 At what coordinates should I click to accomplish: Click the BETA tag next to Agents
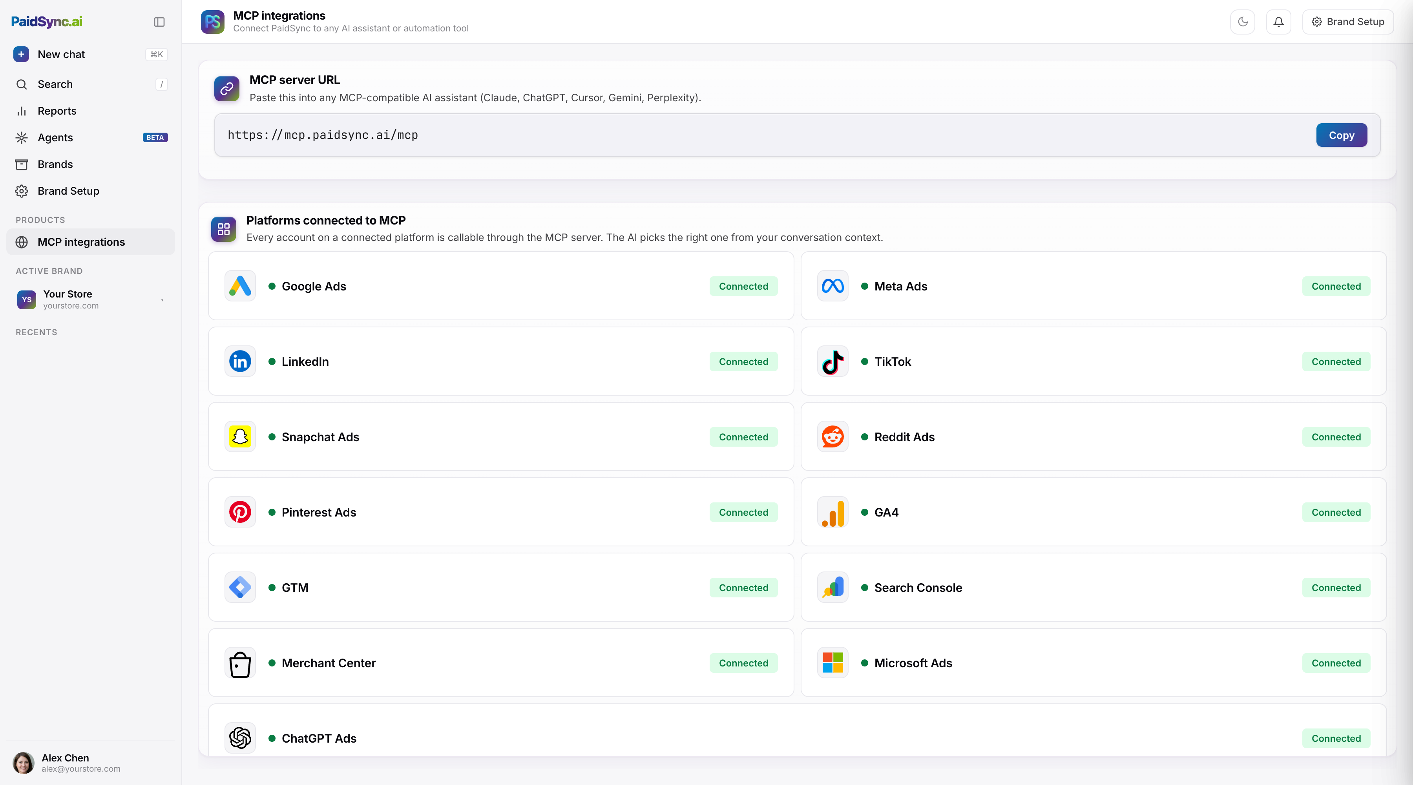[155, 138]
